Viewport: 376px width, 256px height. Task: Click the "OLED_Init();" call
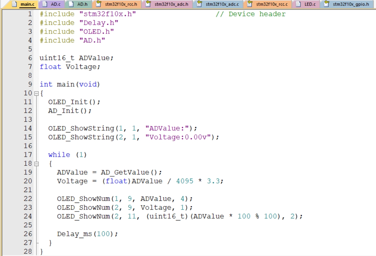74,102
